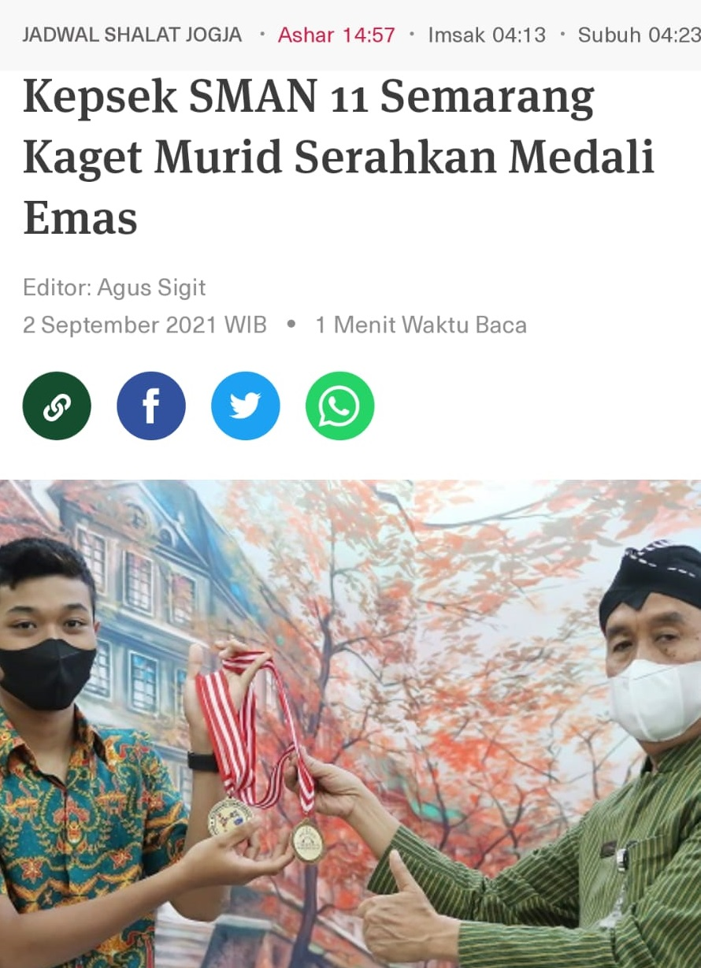
Task: Select the Ashar 14:57 prayer time
Action: click(x=336, y=35)
